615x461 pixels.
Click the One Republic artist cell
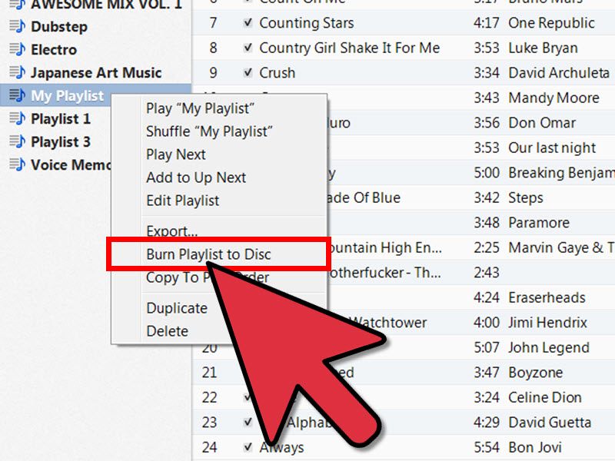click(x=551, y=23)
